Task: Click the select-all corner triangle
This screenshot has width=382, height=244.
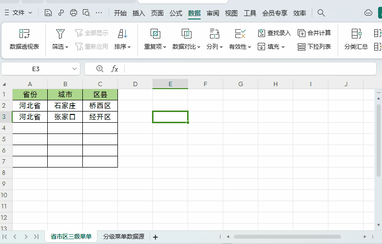Action: [x=4, y=84]
